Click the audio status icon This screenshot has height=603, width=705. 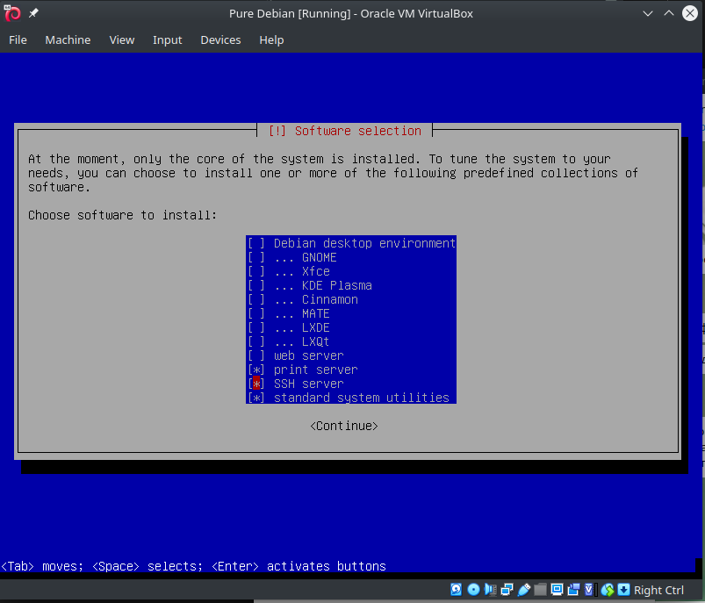point(490,589)
